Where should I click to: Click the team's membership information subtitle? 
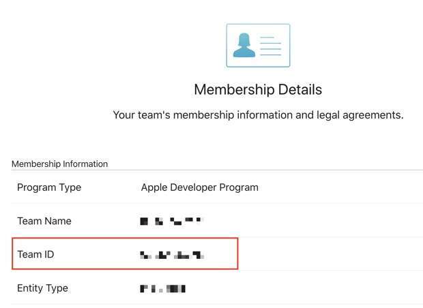pyautogui.click(x=258, y=115)
